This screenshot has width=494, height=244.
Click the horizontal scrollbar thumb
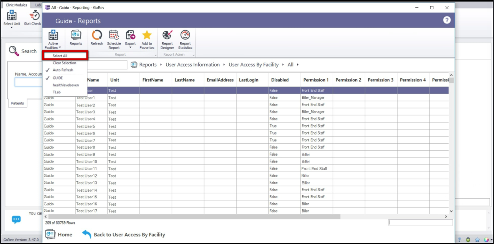194,217
